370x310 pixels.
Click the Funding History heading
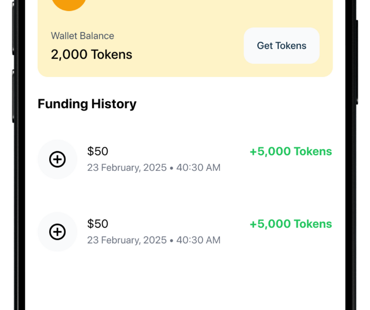click(x=87, y=104)
